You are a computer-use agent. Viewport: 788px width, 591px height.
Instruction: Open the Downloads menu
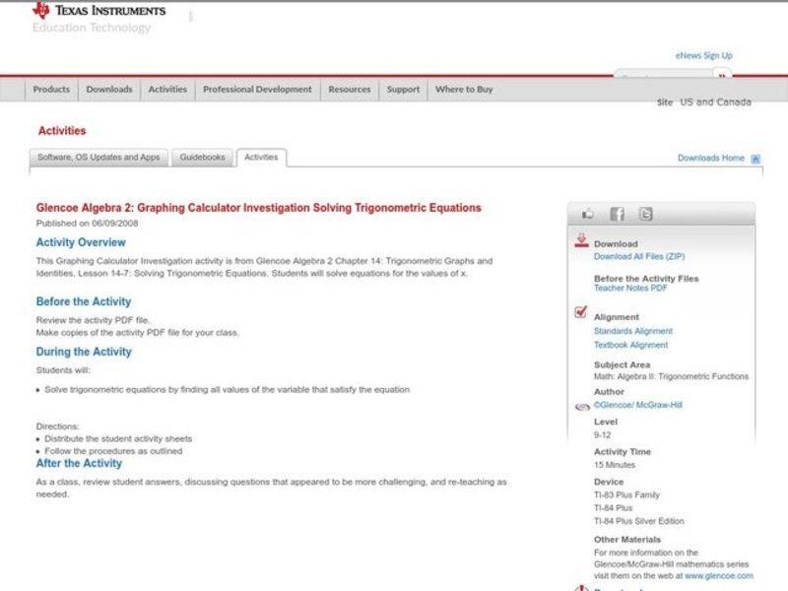point(108,90)
